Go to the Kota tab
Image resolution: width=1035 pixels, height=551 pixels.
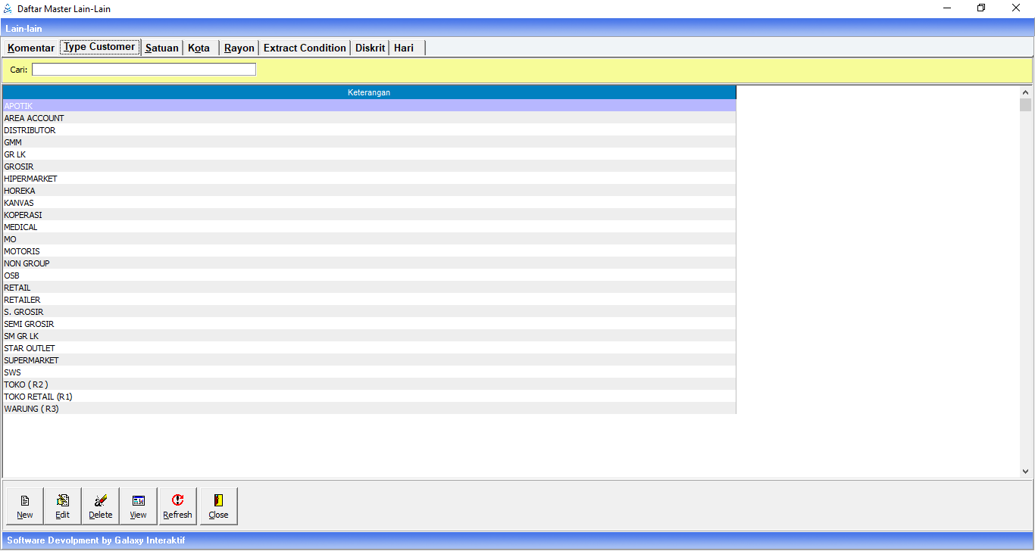click(199, 48)
